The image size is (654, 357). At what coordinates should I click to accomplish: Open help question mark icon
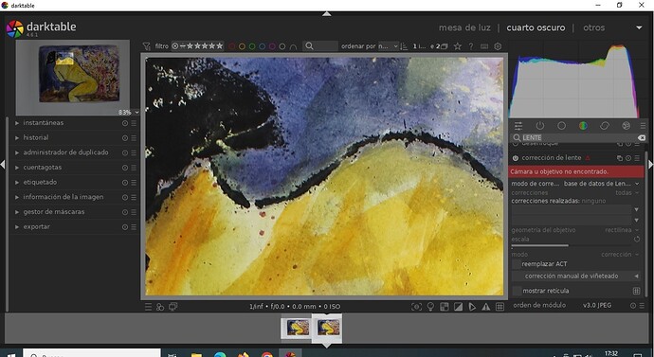[471, 46]
